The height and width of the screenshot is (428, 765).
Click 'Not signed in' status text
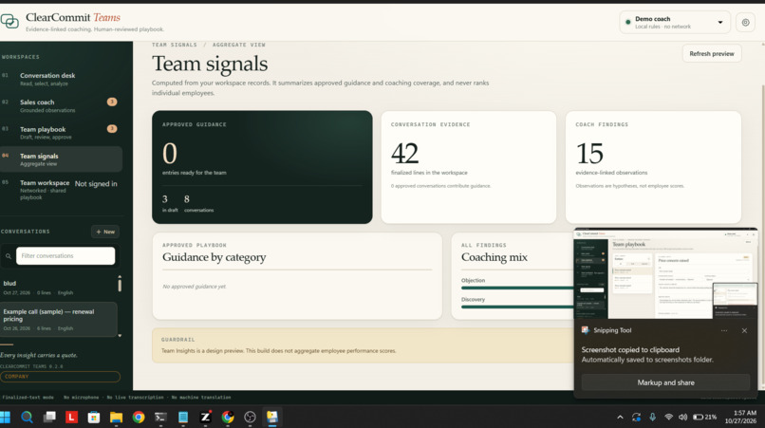(x=96, y=184)
